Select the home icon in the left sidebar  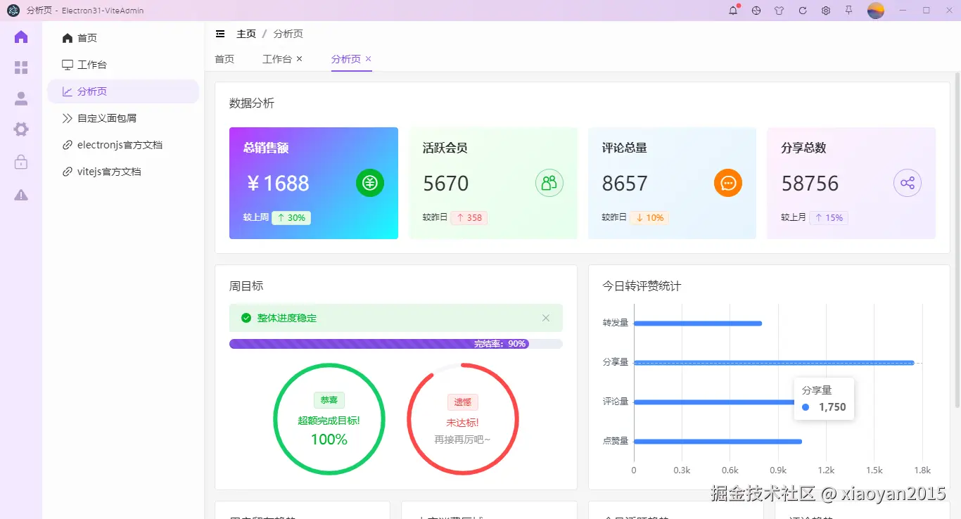tap(21, 37)
